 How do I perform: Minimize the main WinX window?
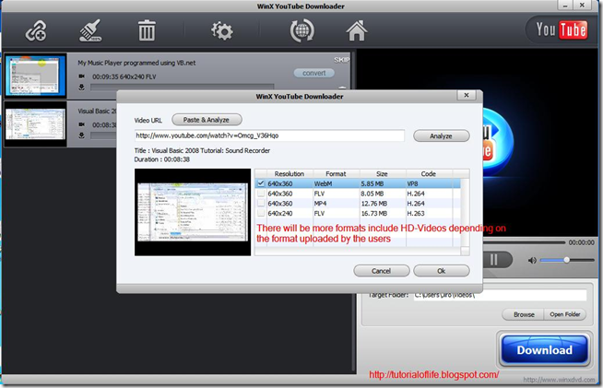point(565,6)
